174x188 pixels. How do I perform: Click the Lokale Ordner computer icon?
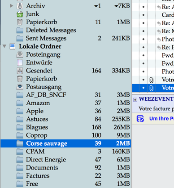pyautogui.click(x=13, y=46)
